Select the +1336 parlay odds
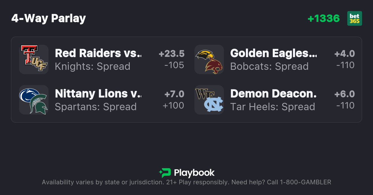The height and width of the screenshot is (195, 373). pos(324,18)
